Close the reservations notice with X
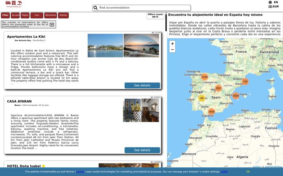Screen dimensions: 283x176 (x=52, y=25)
